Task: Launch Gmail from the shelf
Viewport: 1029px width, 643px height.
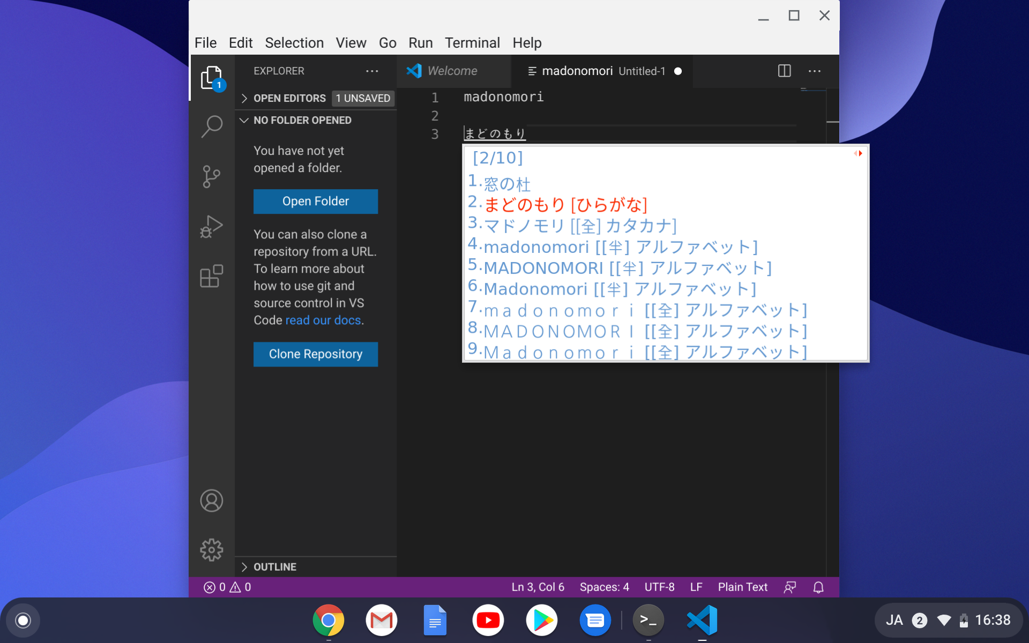Action: click(382, 620)
